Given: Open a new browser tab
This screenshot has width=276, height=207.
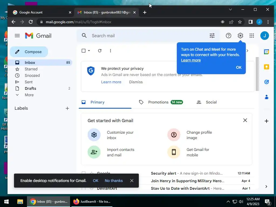Looking at the screenshot, I should (x=144, y=12).
